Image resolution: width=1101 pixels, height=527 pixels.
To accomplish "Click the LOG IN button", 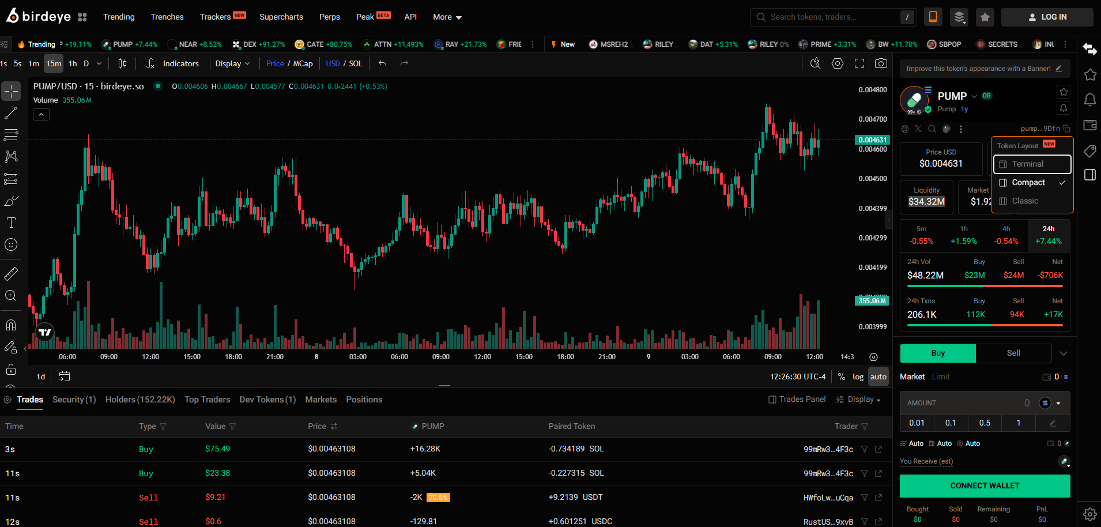I will pyautogui.click(x=1047, y=17).
